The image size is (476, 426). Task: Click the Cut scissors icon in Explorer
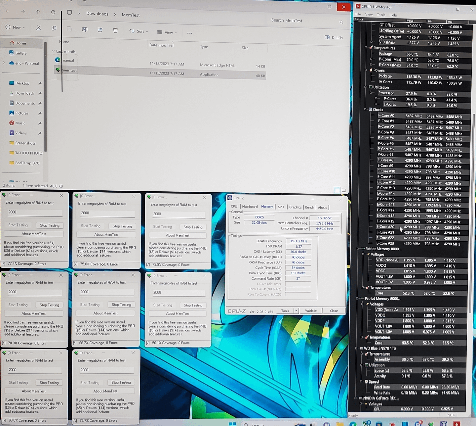pos(39,28)
